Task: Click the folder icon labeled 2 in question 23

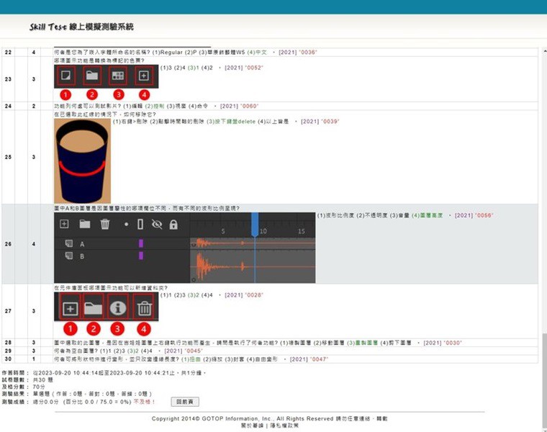Action: pyautogui.click(x=92, y=75)
